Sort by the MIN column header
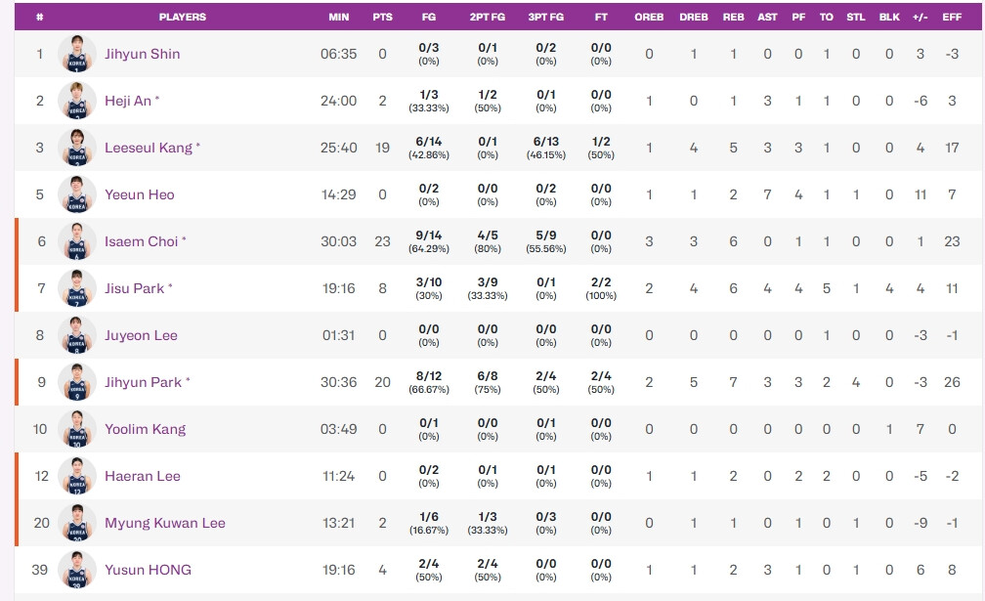Screen dimensions: 985x601 point(339,17)
